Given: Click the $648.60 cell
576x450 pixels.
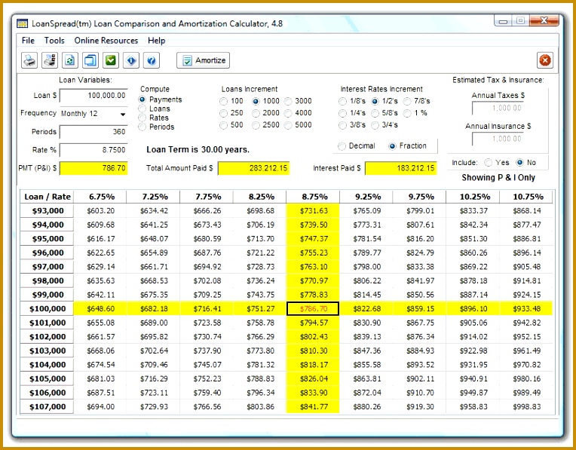Looking at the screenshot, I should click(100, 308).
